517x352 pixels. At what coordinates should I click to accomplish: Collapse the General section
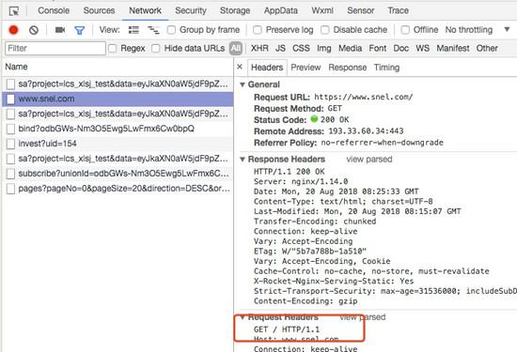pyautogui.click(x=243, y=84)
